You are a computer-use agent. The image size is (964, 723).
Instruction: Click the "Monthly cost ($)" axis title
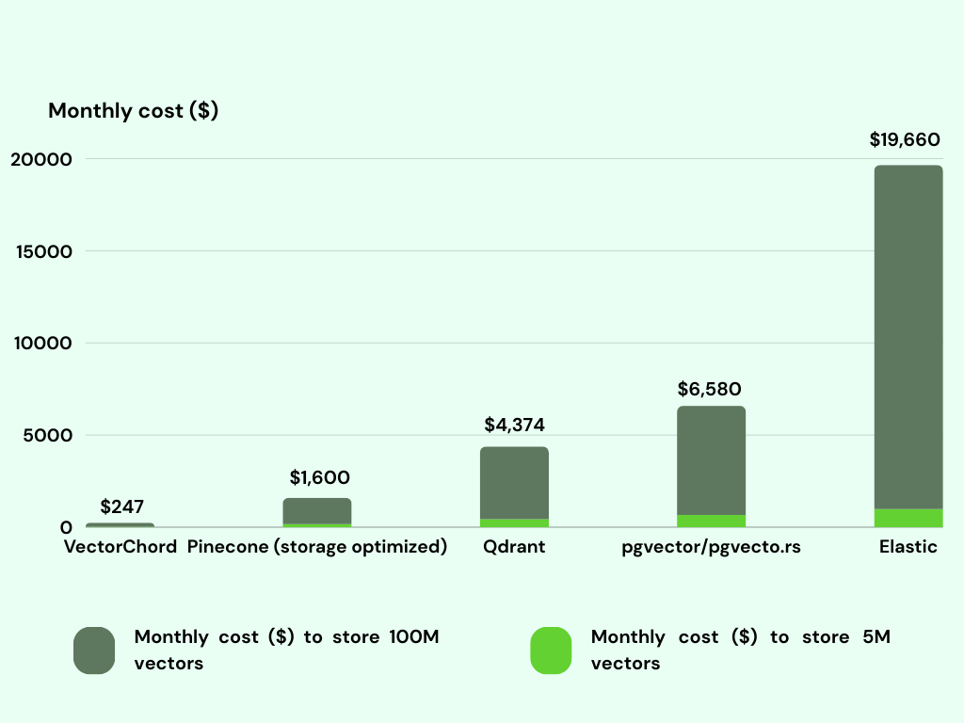click(x=133, y=110)
